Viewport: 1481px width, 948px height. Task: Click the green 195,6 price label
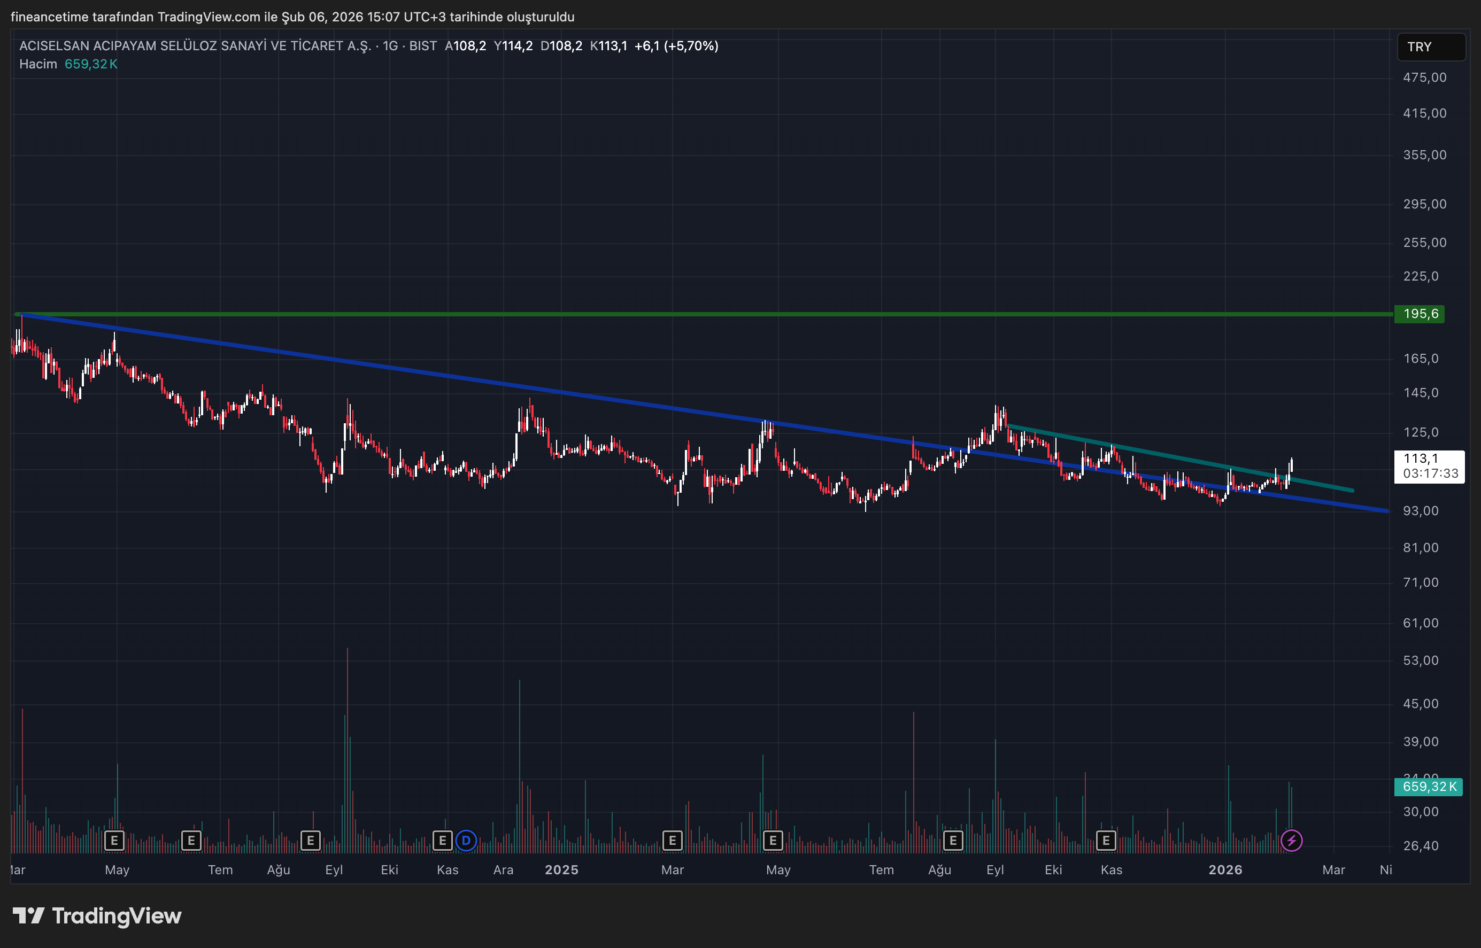coord(1420,314)
